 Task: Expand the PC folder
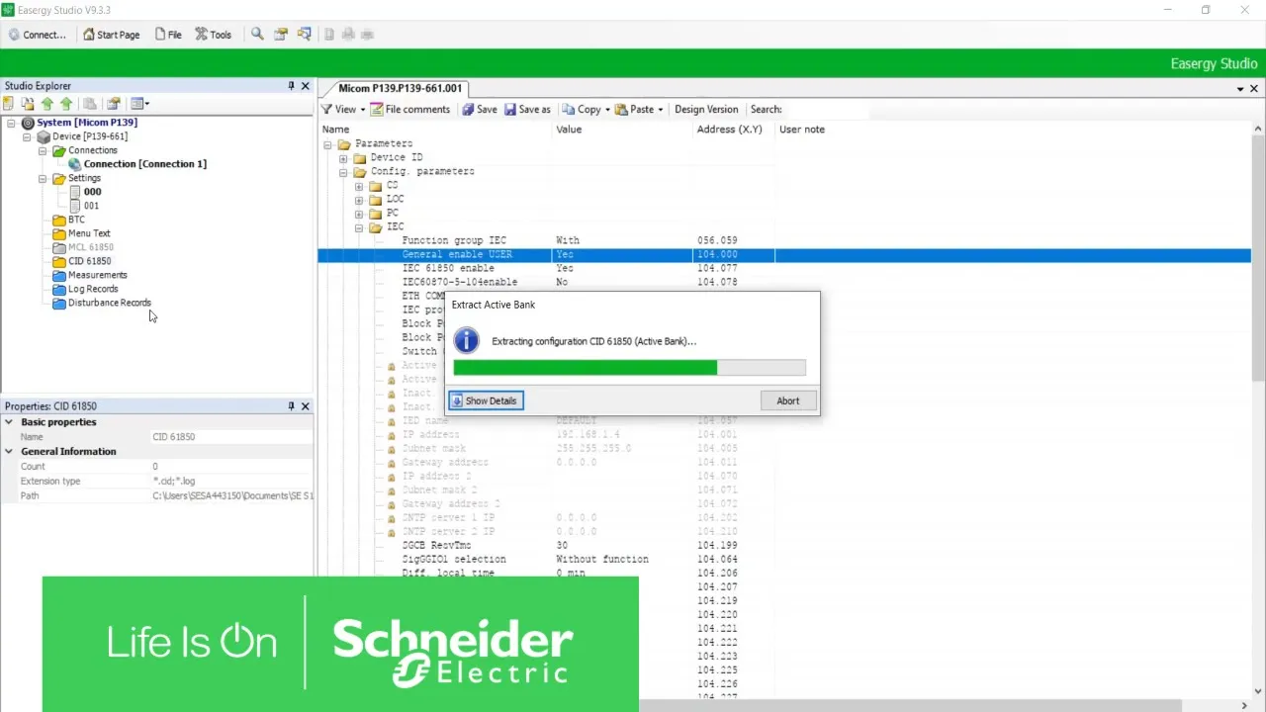pos(359,214)
